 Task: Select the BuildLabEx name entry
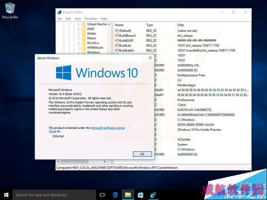126,50
